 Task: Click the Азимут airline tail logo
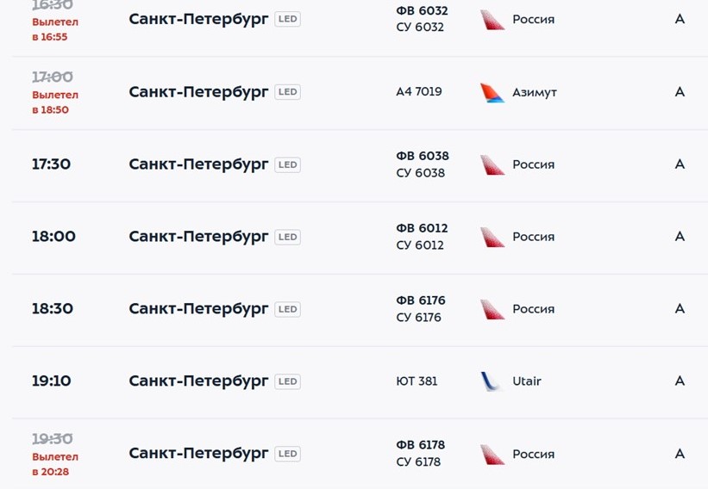(492, 93)
